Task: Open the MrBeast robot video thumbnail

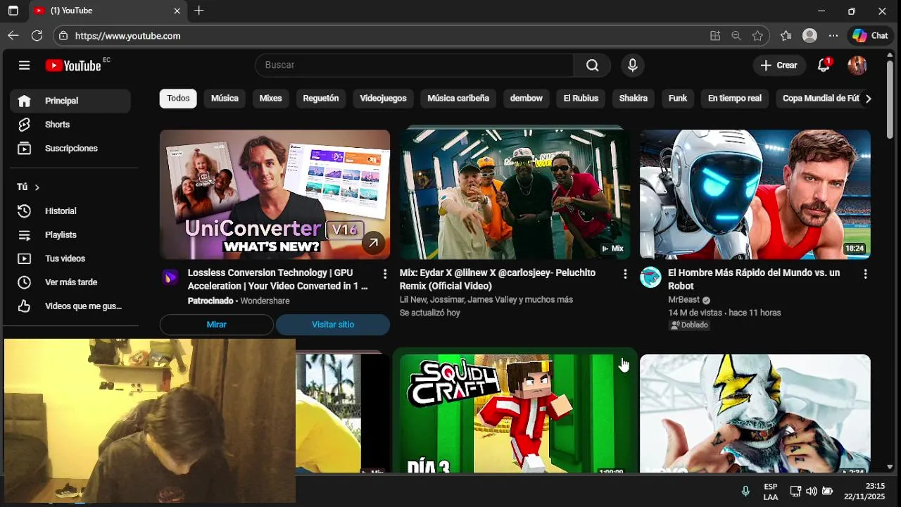Action: click(755, 194)
